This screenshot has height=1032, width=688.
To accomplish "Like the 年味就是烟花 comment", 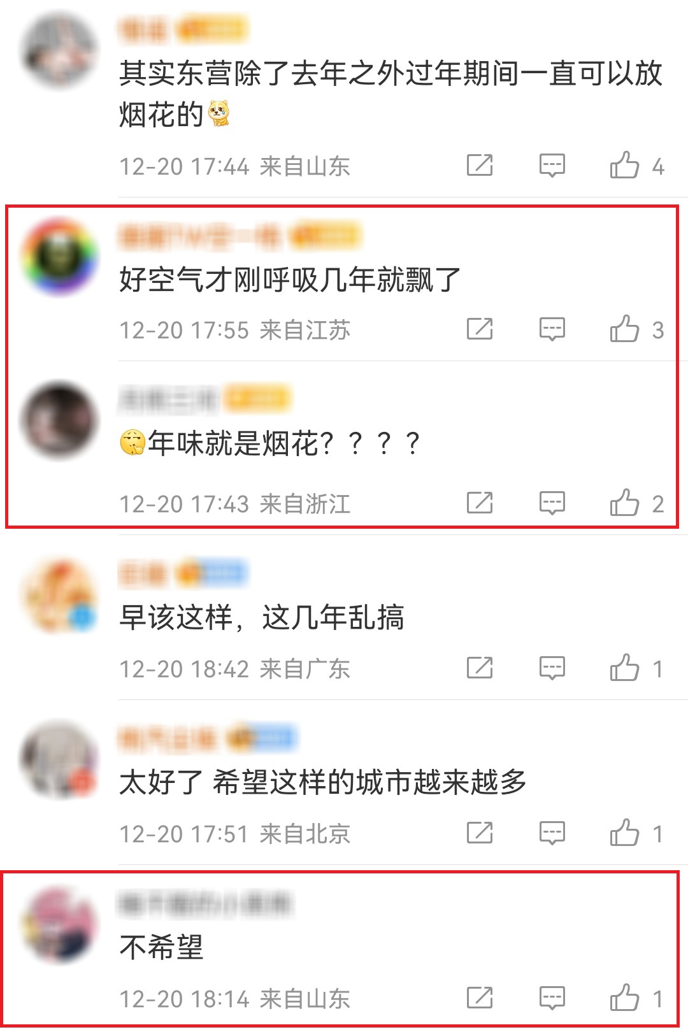I will pos(636,503).
